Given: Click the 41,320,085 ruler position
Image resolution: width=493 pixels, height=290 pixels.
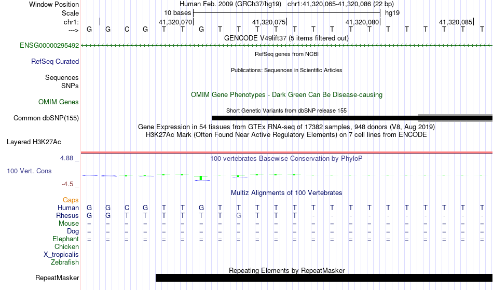Looking at the screenshot, I should click(x=455, y=22).
